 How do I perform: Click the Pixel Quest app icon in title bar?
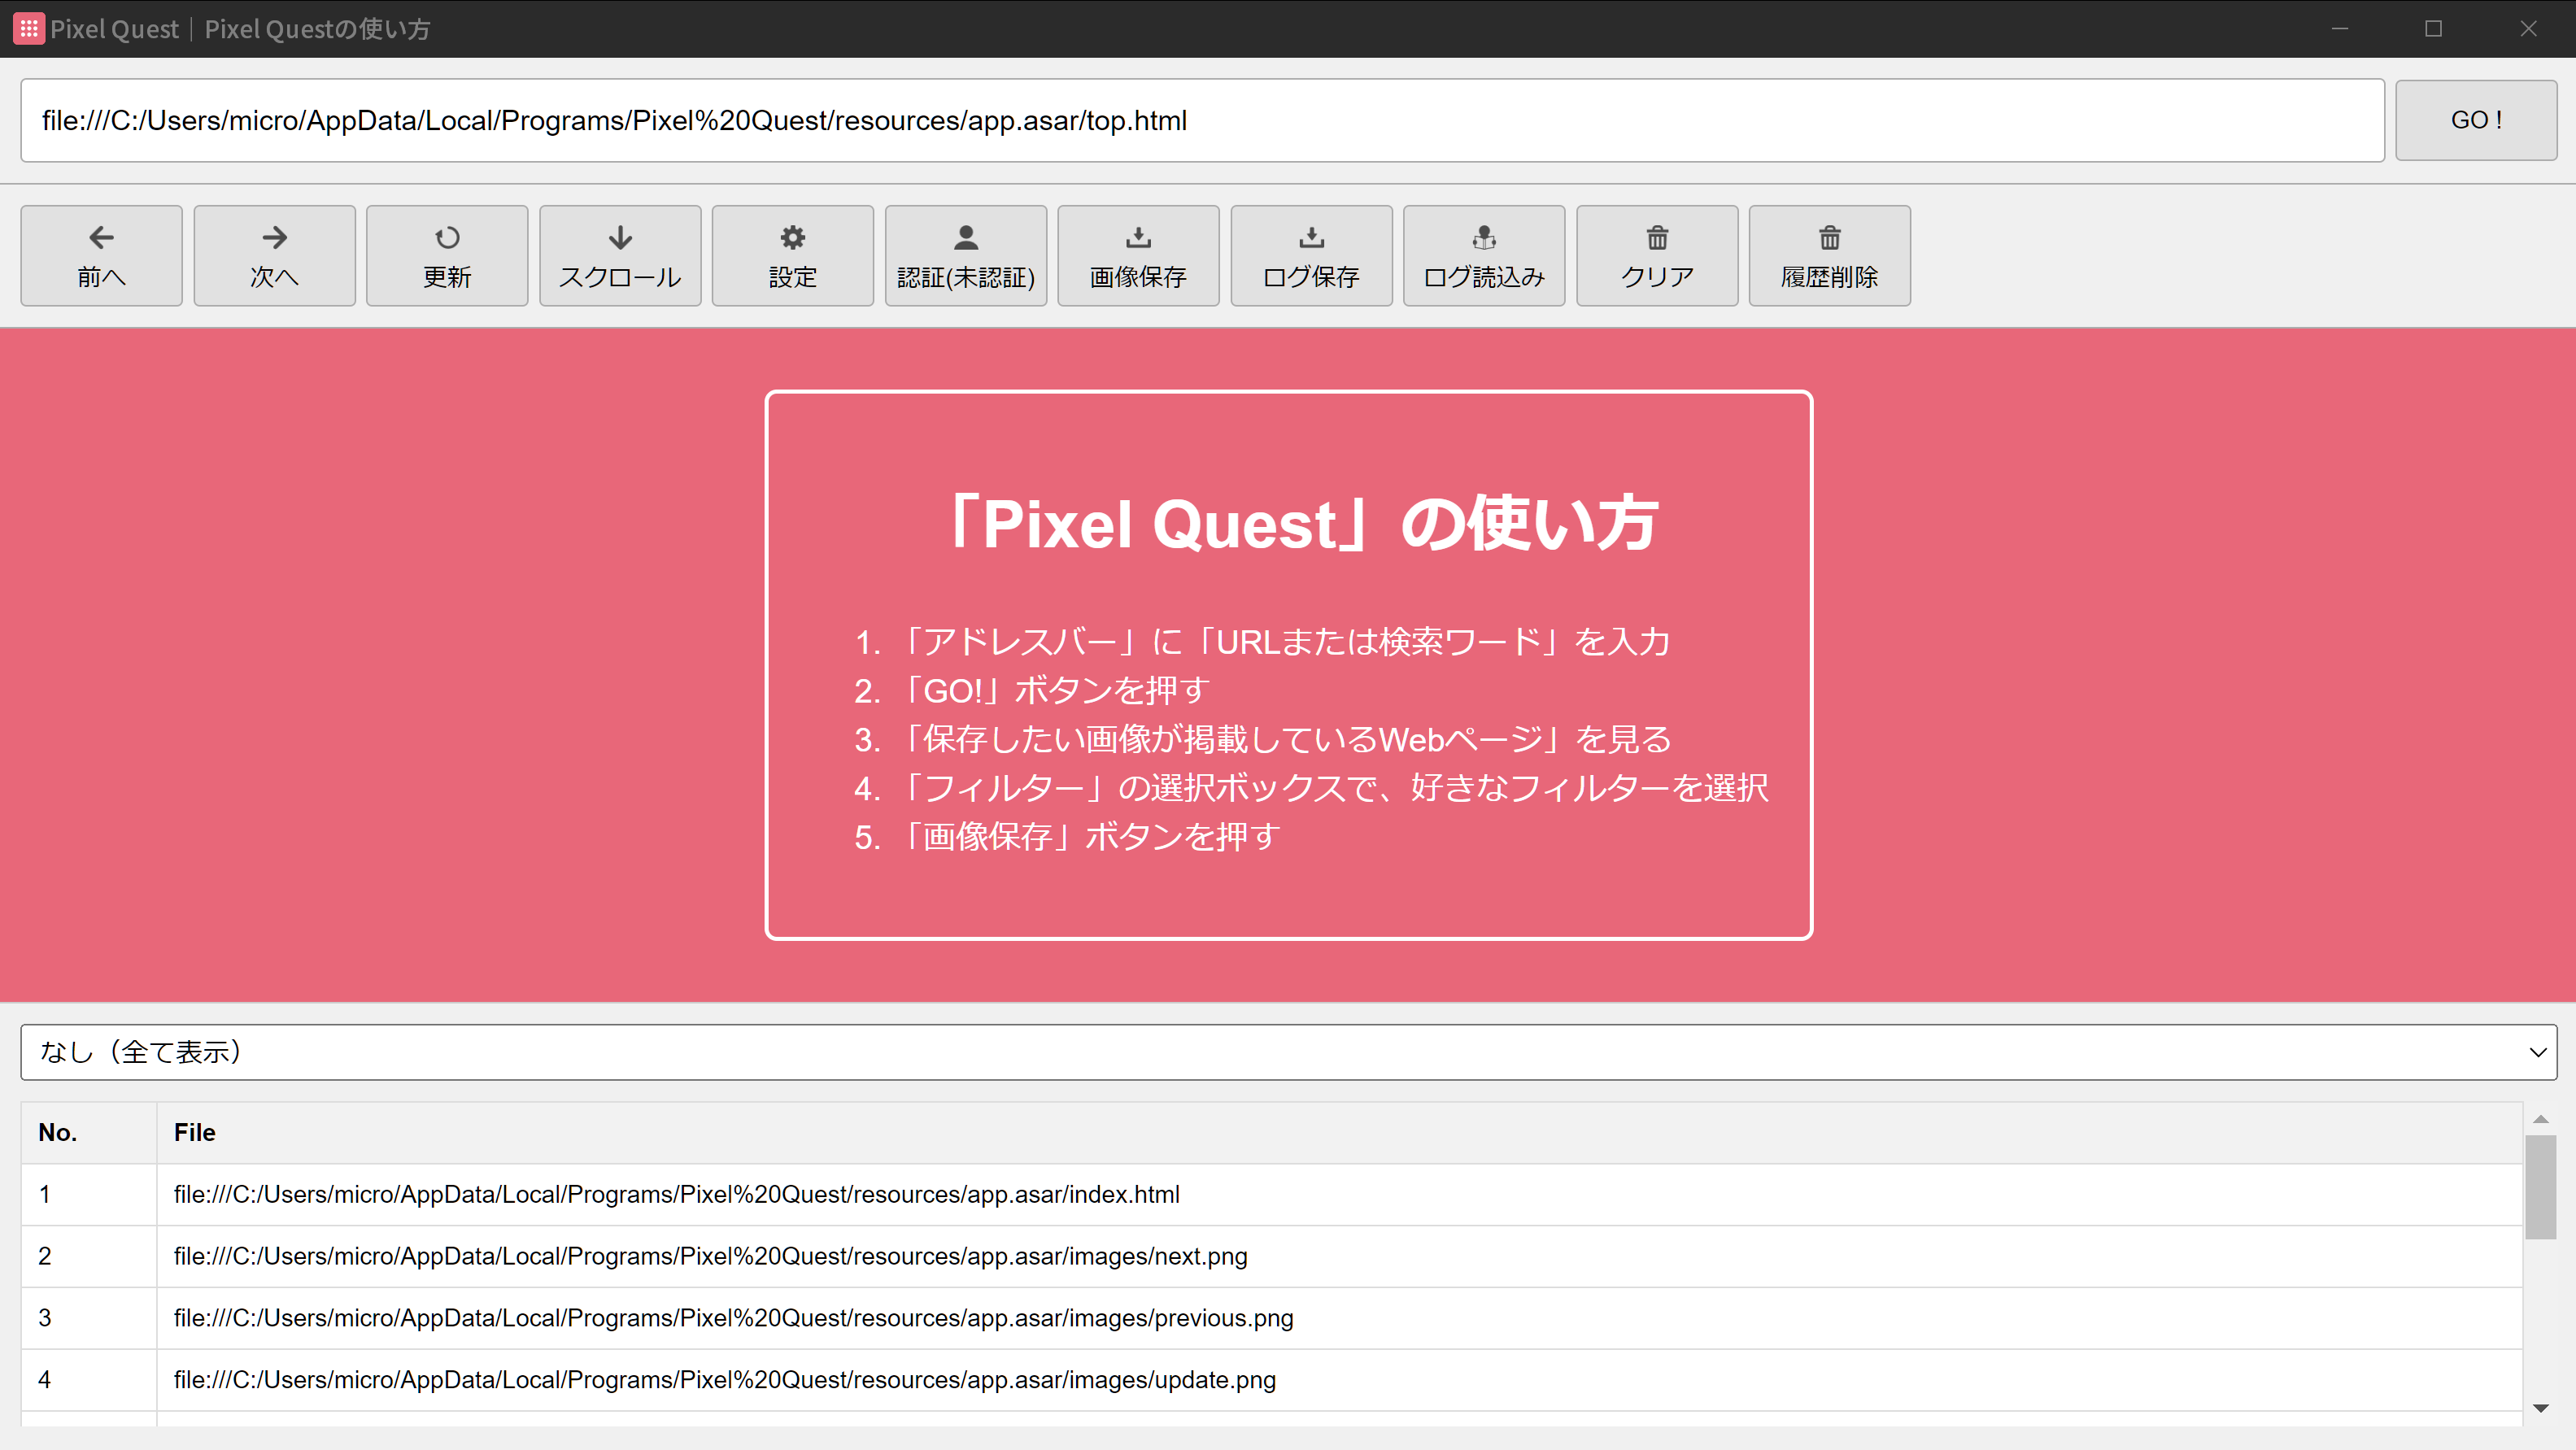click(28, 28)
